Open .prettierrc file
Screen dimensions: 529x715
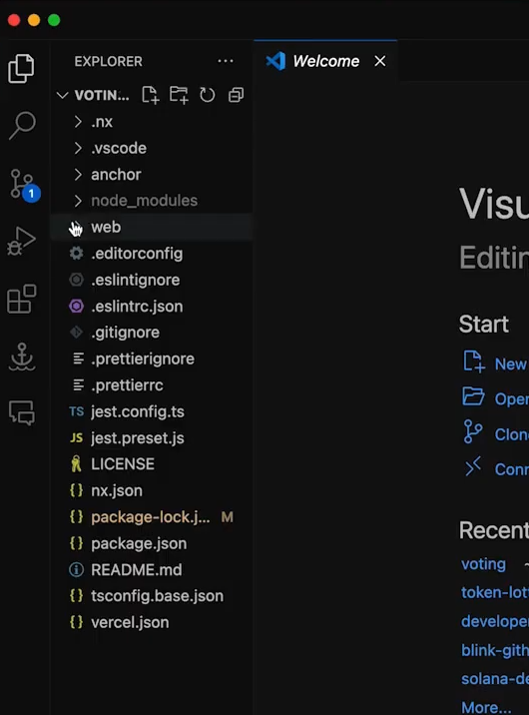pyautogui.click(x=151, y=385)
